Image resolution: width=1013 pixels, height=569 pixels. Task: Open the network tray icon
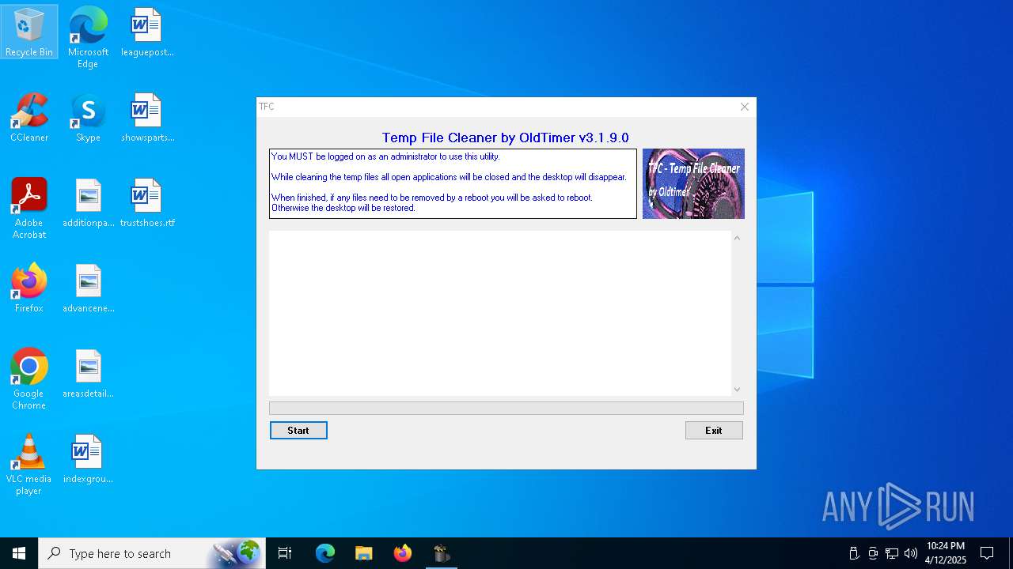[x=892, y=553]
